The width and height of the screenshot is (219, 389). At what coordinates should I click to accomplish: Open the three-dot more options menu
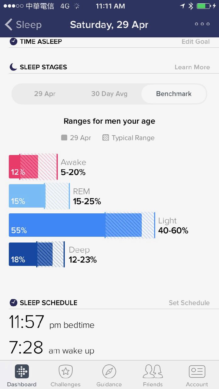[202, 24]
